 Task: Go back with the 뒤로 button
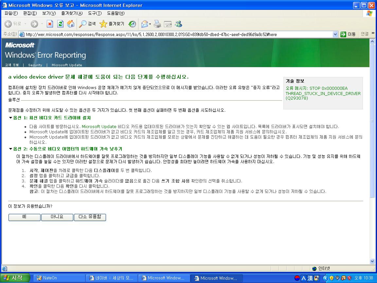(x=13, y=24)
